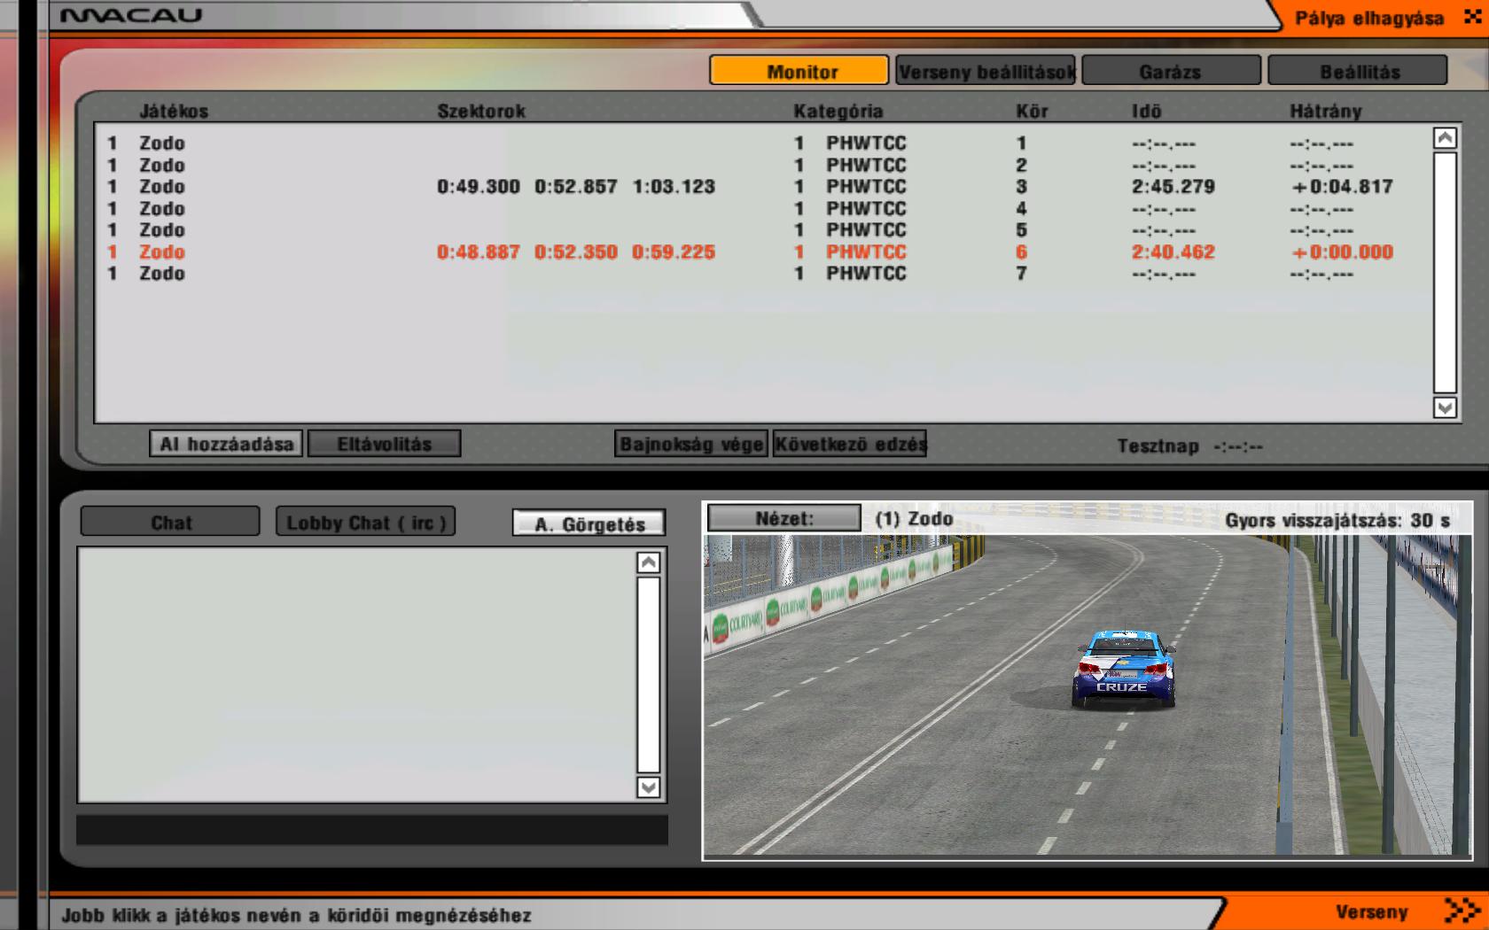The height and width of the screenshot is (930, 1489).
Task: Select Zodo row for lap 7
Action: [762, 273]
